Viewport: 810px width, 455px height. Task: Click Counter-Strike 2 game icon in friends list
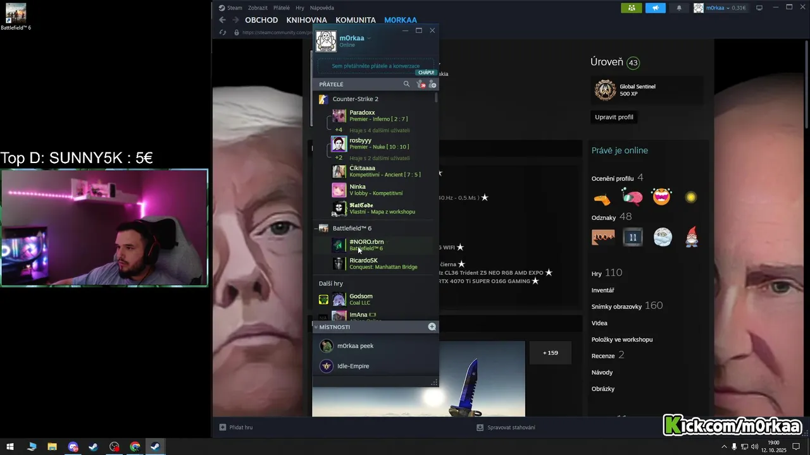pyautogui.click(x=323, y=99)
